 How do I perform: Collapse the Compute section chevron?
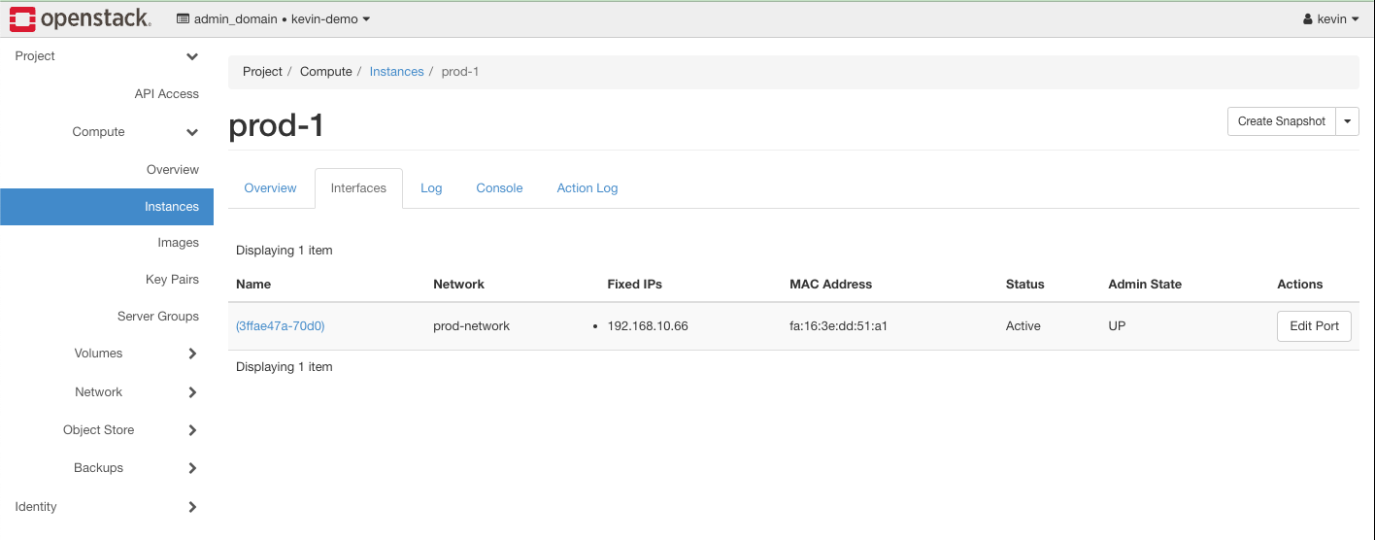point(192,132)
